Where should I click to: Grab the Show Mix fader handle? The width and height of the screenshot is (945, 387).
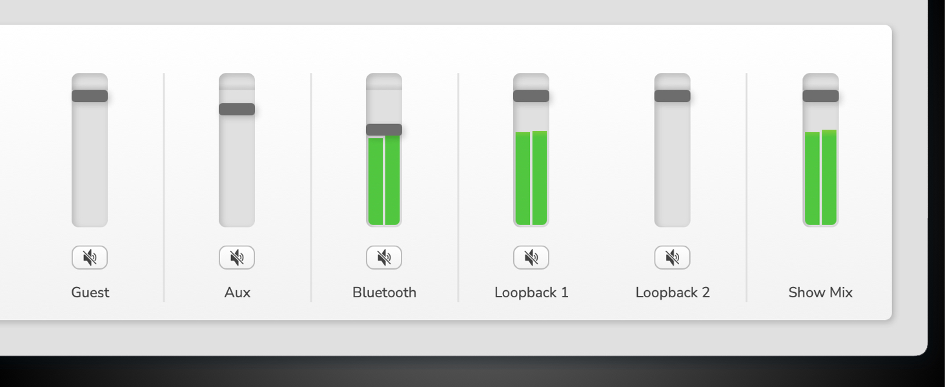tap(820, 96)
